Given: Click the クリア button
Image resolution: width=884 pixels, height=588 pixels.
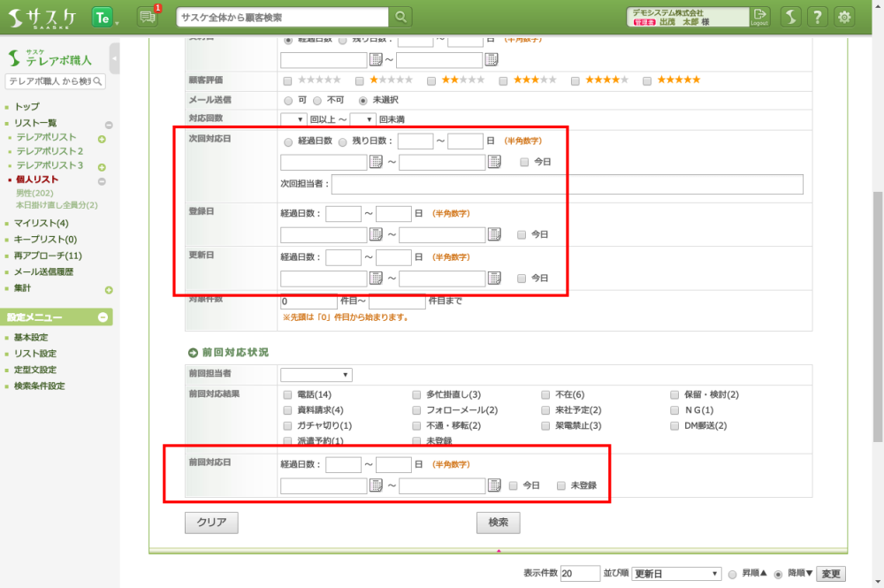Looking at the screenshot, I should [x=211, y=523].
